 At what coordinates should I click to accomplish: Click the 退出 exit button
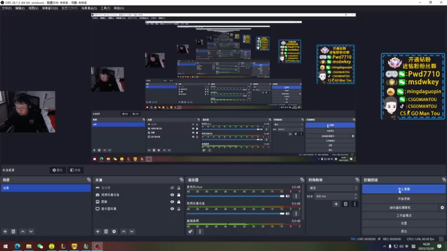(403, 231)
